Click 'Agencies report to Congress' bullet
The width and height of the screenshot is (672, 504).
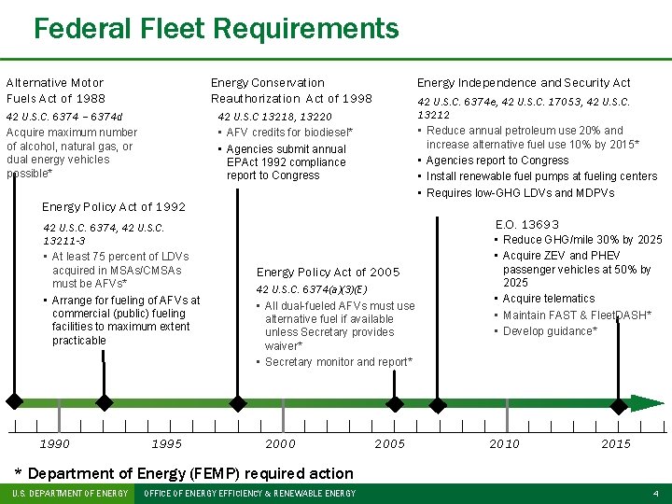click(494, 161)
